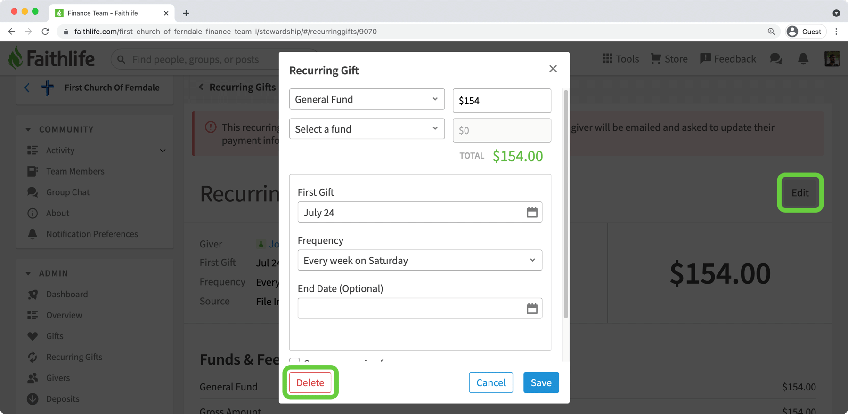
Task: Open Notification Preferences
Action: tap(92, 234)
